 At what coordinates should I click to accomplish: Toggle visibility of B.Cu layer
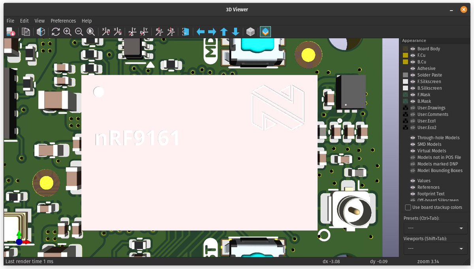tap(412, 62)
